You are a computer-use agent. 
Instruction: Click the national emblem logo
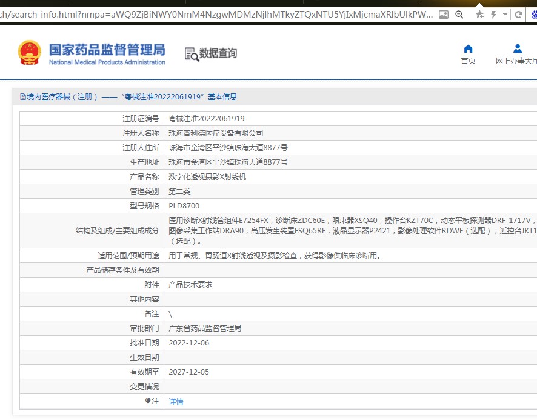(29, 53)
